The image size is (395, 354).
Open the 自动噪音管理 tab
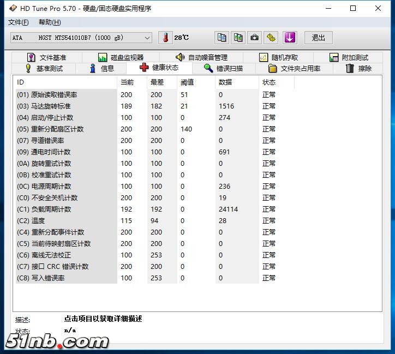click(x=201, y=57)
